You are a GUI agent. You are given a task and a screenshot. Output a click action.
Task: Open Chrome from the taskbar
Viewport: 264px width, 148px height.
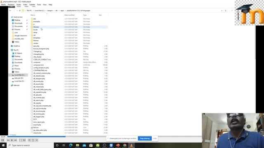point(125,145)
